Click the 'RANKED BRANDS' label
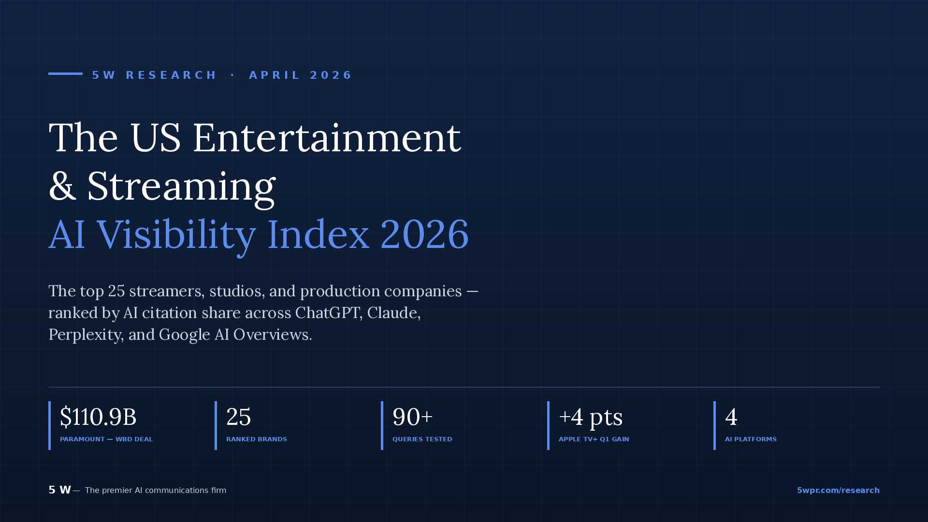 tap(257, 439)
